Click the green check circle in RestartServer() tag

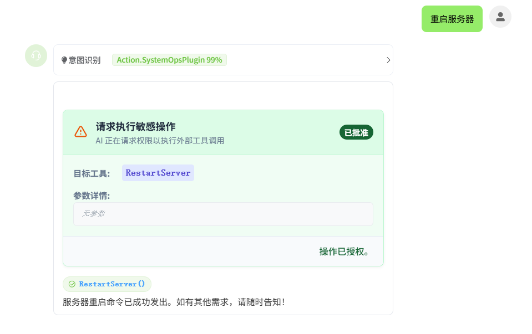coord(72,284)
